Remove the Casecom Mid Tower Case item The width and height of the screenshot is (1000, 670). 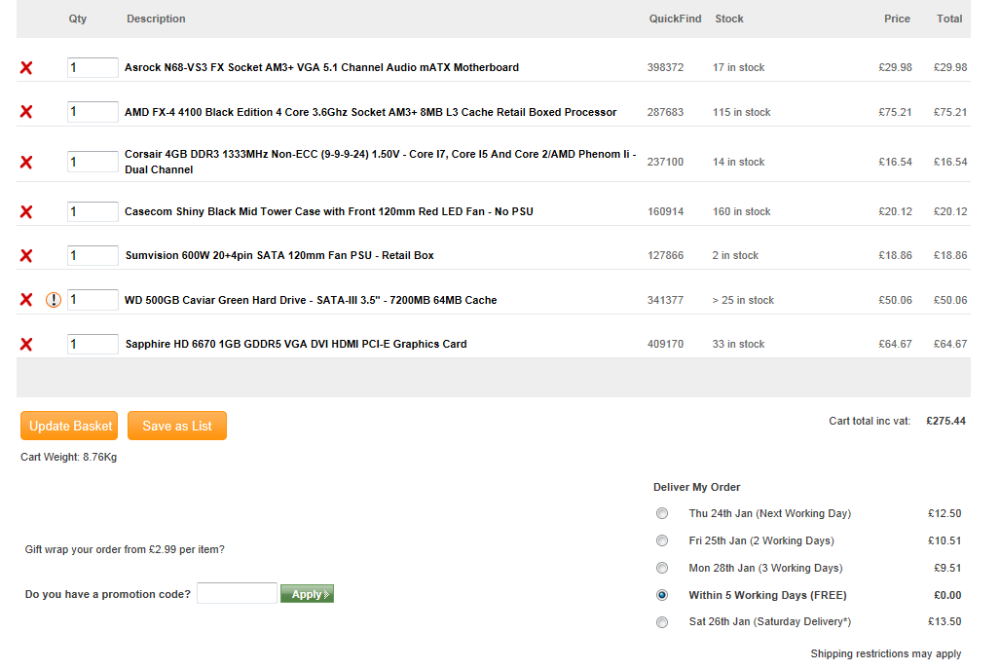pyautogui.click(x=26, y=211)
